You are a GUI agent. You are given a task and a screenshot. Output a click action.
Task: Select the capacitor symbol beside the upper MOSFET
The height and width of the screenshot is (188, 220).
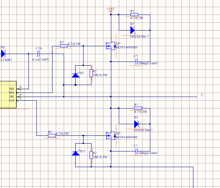[x=136, y=62]
